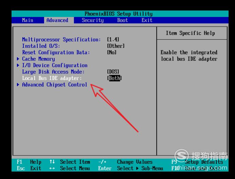This screenshot has height=179, width=235.
Task: Click the up/down arrows key icon
Action: pos(52,162)
